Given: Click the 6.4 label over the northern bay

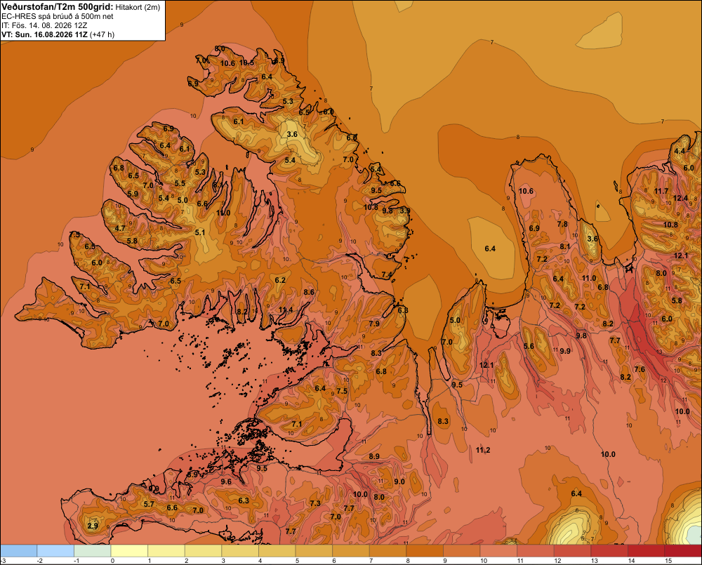Looking at the screenshot, I should tap(490, 248).
